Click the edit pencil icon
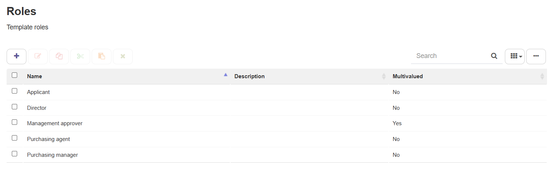The width and height of the screenshot is (554, 170). pos(38,56)
